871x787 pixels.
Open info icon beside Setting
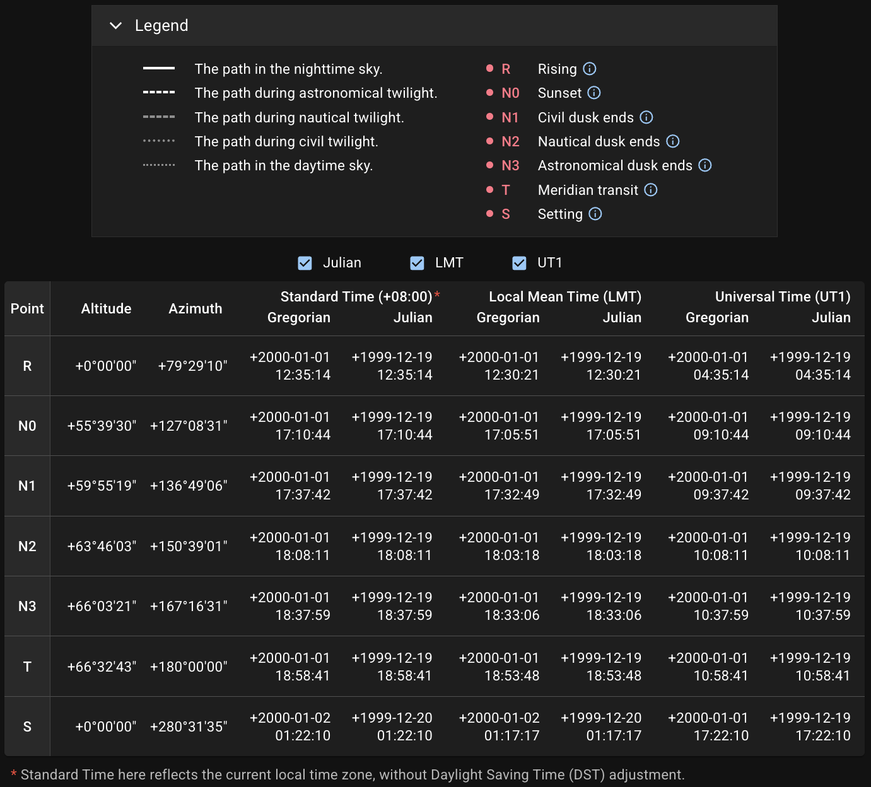(595, 214)
